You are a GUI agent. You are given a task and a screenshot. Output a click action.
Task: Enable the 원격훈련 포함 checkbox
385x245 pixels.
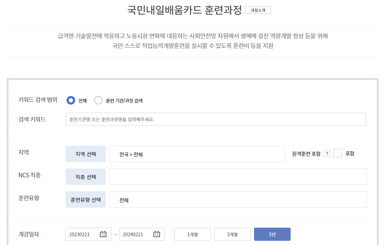click(x=338, y=153)
